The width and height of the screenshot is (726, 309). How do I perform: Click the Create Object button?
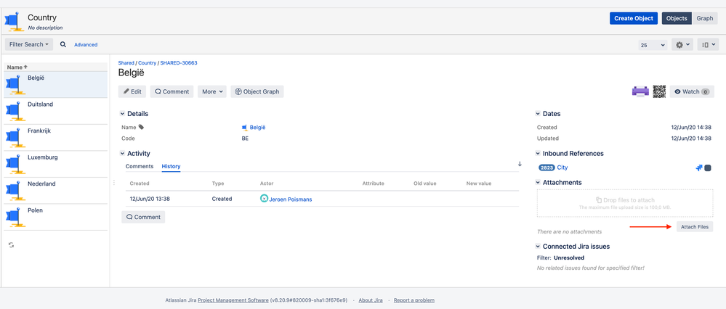pos(634,18)
